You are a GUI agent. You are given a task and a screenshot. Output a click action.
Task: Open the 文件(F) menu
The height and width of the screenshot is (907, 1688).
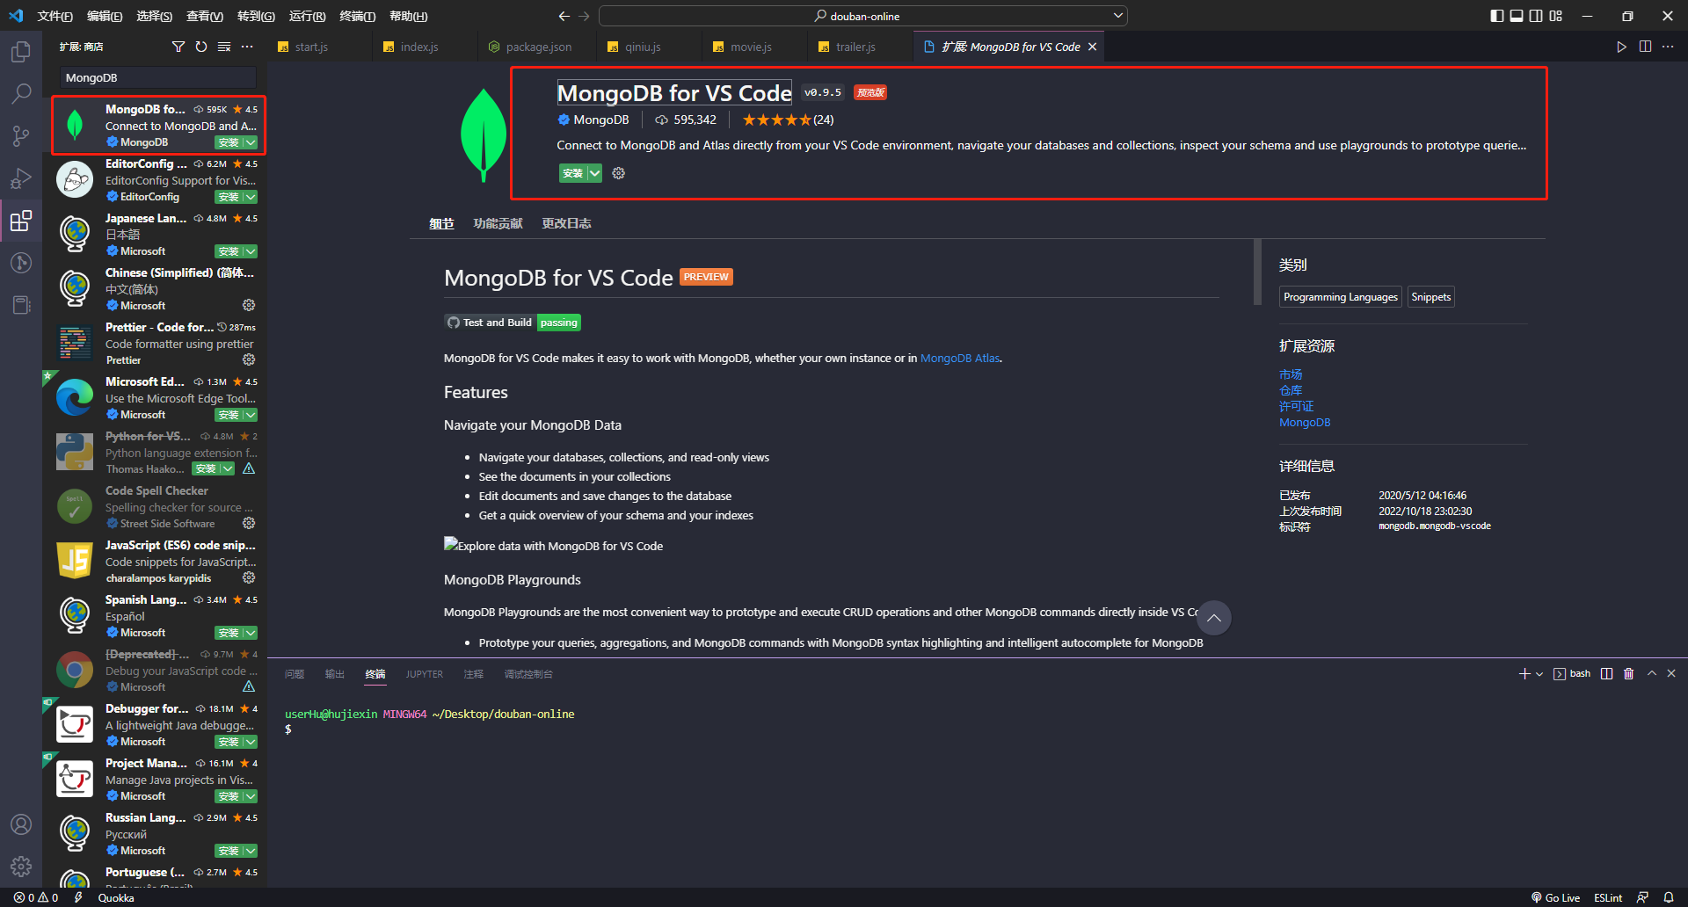(55, 16)
